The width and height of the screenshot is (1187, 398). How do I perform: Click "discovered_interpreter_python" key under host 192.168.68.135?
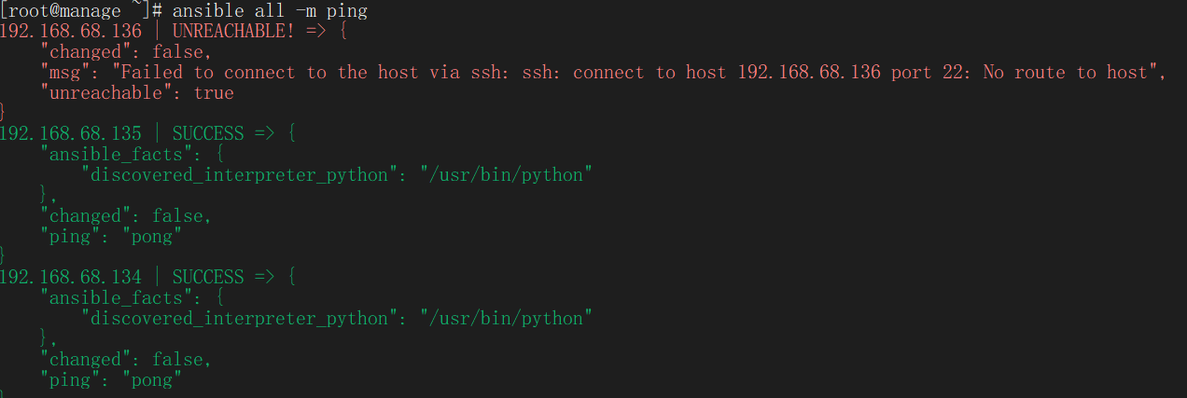(234, 175)
